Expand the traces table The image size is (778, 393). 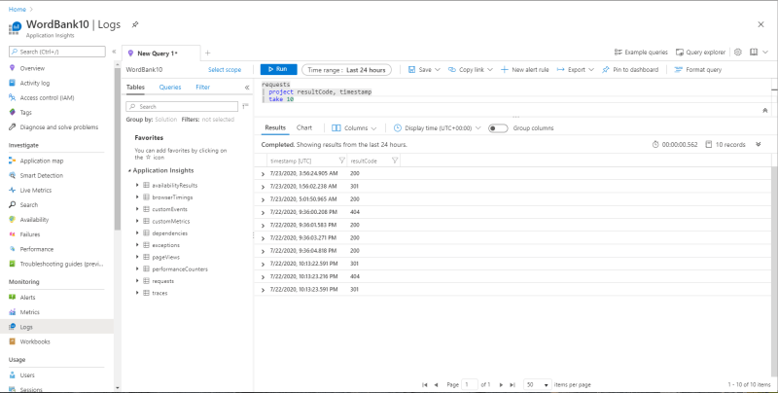pyautogui.click(x=137, y=293)
